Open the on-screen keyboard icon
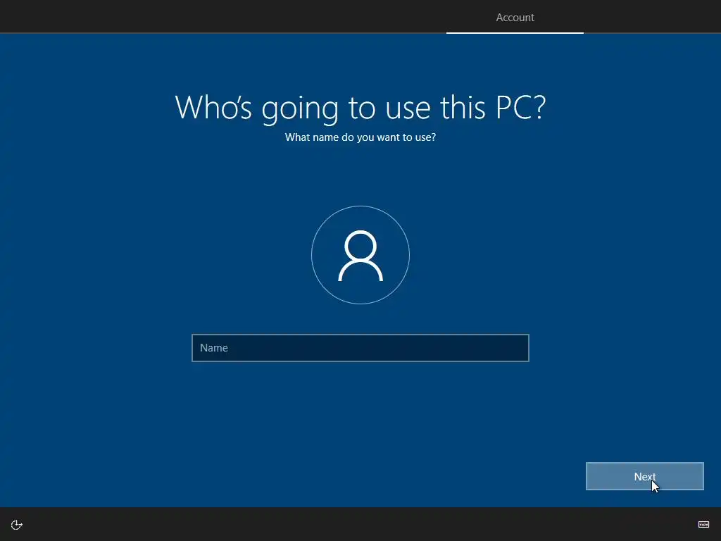This screenshot has height=541, width=721. tap(703, 524)
